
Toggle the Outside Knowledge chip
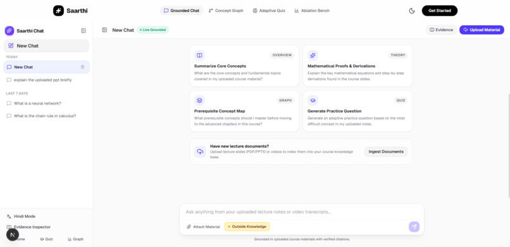point(247,227)
